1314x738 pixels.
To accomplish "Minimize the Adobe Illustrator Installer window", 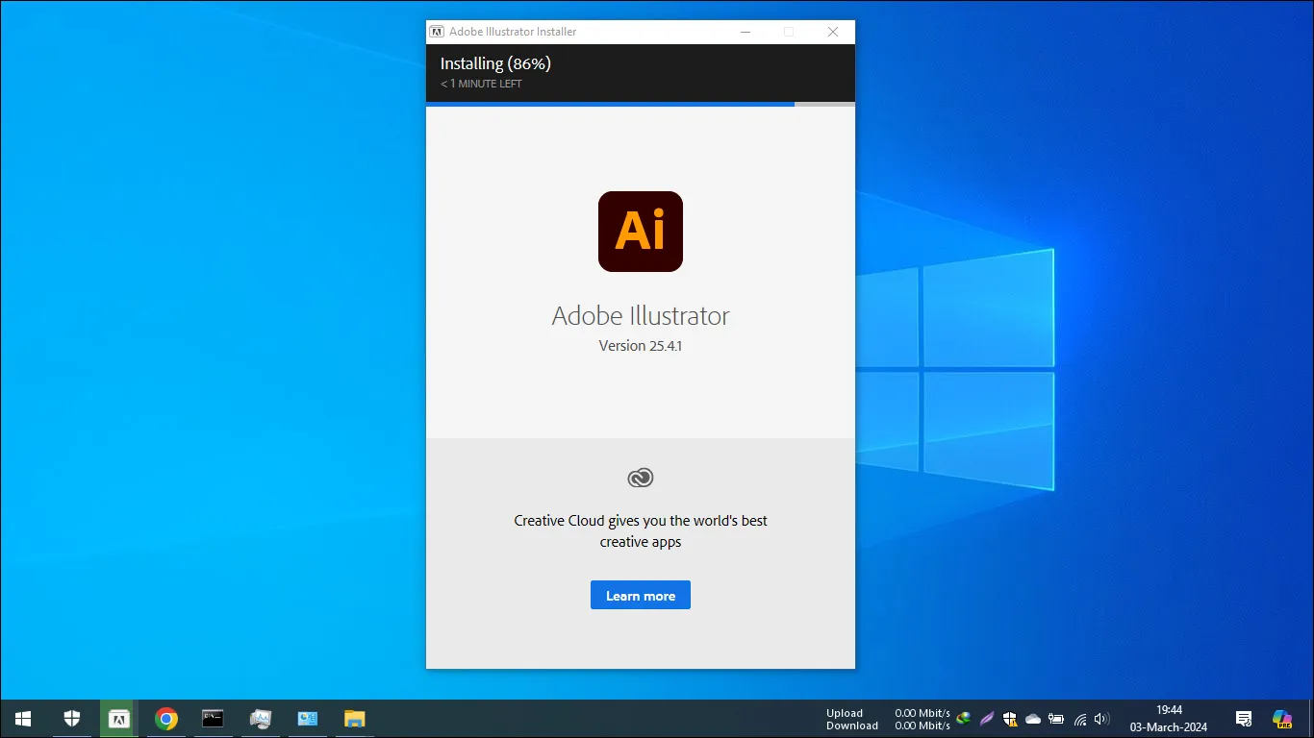I will [745, 32].
